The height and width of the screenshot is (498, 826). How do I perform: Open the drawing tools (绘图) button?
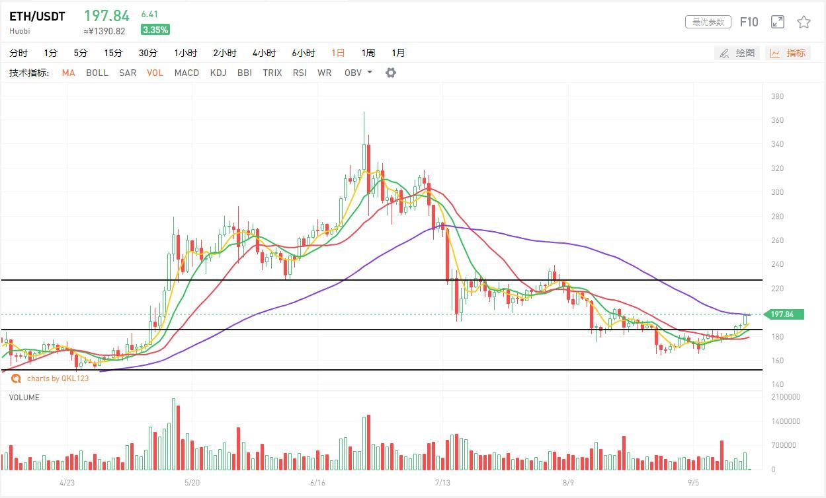737,53
